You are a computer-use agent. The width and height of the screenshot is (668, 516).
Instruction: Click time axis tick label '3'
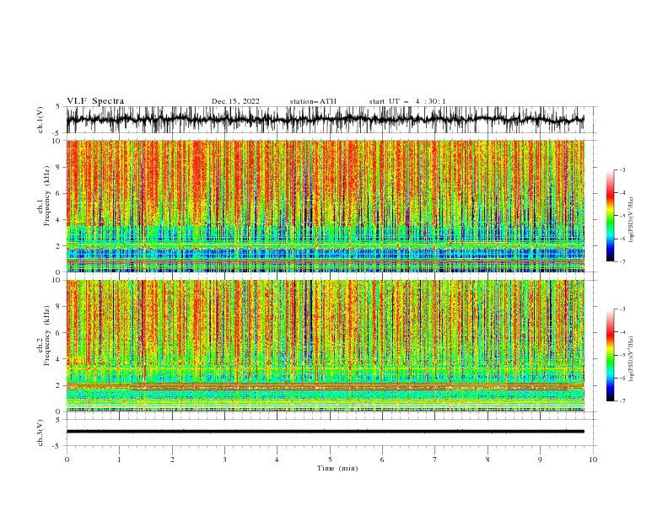[x=224, y=460]
